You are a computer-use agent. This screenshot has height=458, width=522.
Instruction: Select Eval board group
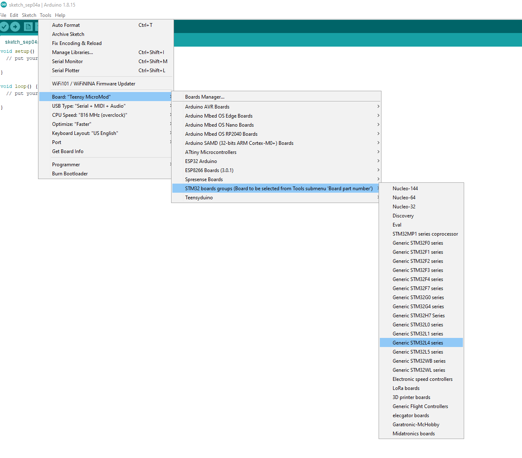pos(421,225)
